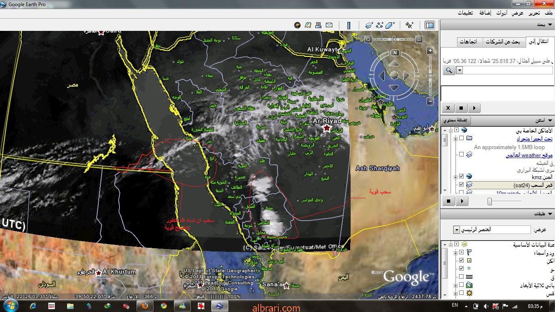Expand the تحت الحمرا متحرك folder
Image resolution: width=555 pixels, height=312 pixels.
(455, 139)
